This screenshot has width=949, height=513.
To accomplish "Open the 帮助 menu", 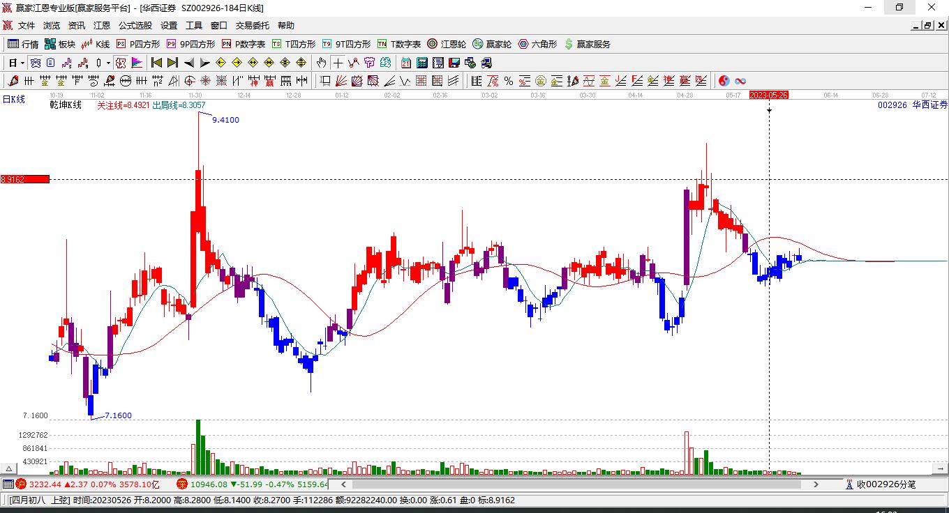I will click(286, 26).
